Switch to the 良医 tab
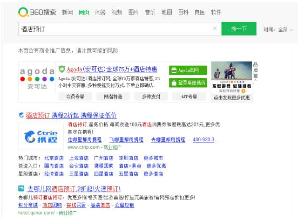298x221 pixels. click(200, 13)
